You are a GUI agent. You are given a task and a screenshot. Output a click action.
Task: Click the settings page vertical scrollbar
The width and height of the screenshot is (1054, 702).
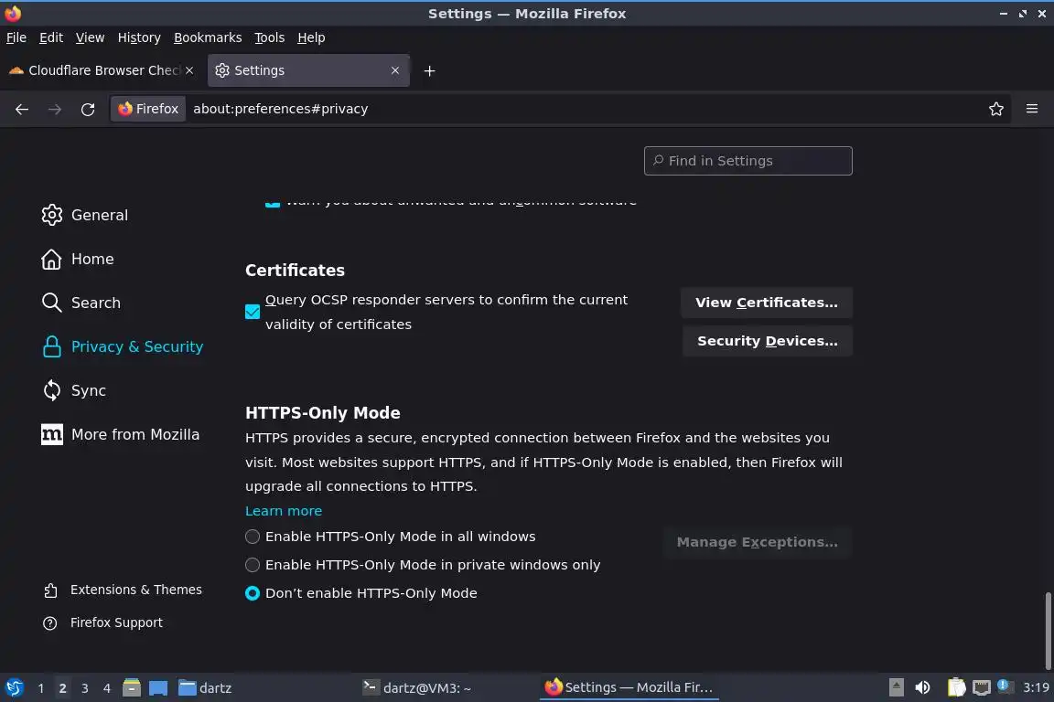point(1048,630)
